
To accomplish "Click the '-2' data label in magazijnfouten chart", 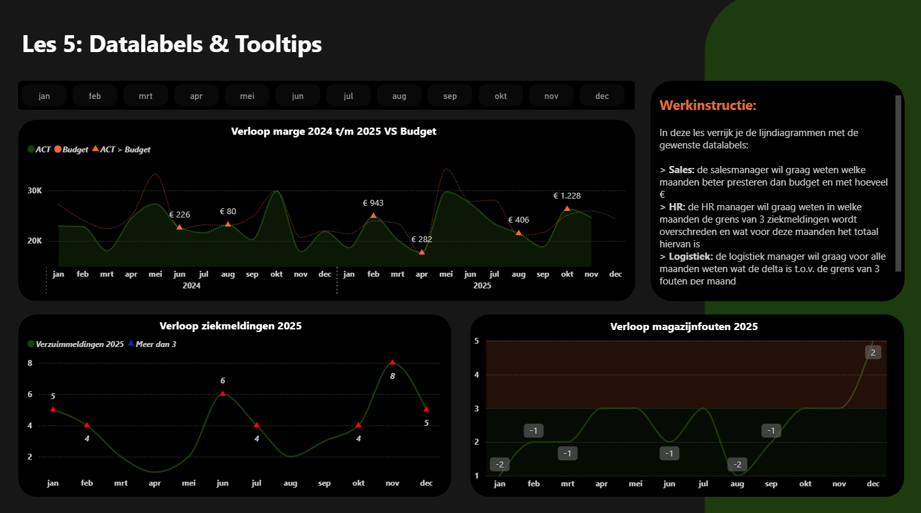I will 499,464.
